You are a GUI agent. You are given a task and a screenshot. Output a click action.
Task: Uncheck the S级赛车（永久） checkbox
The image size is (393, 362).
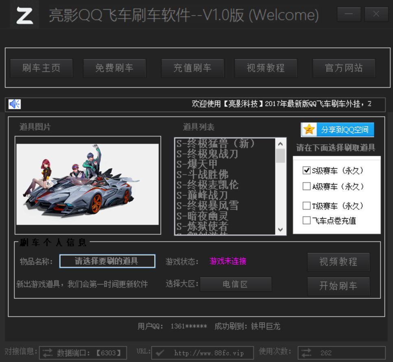[306, 171]
